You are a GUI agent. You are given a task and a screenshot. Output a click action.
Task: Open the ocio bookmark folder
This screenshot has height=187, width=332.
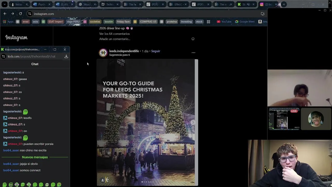tap(36, 22)
